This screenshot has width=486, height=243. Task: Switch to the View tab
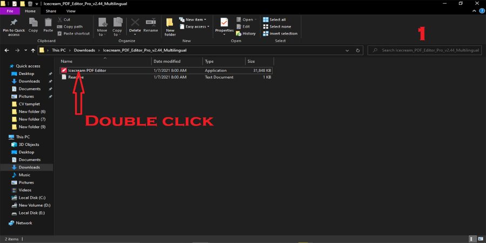[x=71, y=11]
